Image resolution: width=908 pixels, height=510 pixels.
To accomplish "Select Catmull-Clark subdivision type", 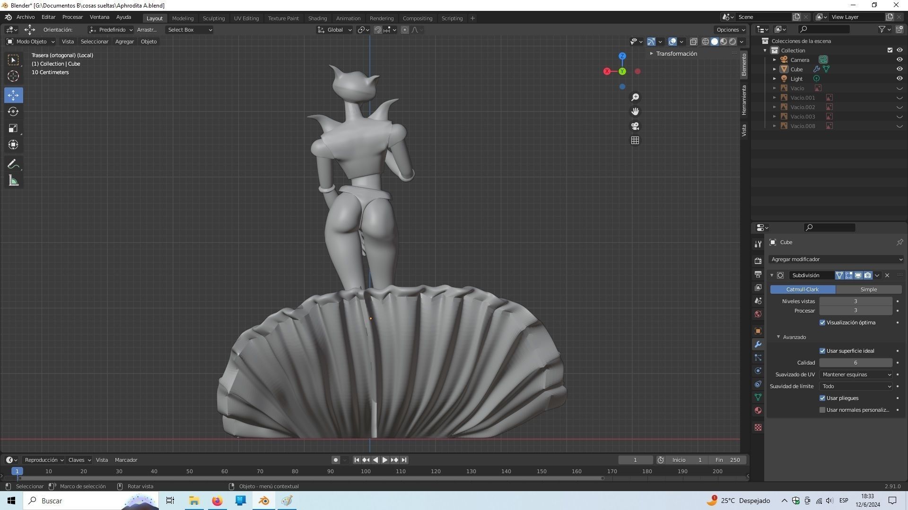I will [803, 289].
